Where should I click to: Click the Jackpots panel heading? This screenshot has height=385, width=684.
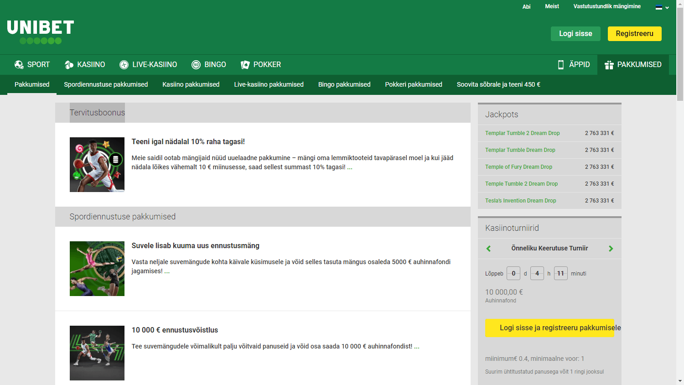pos(502,114)
